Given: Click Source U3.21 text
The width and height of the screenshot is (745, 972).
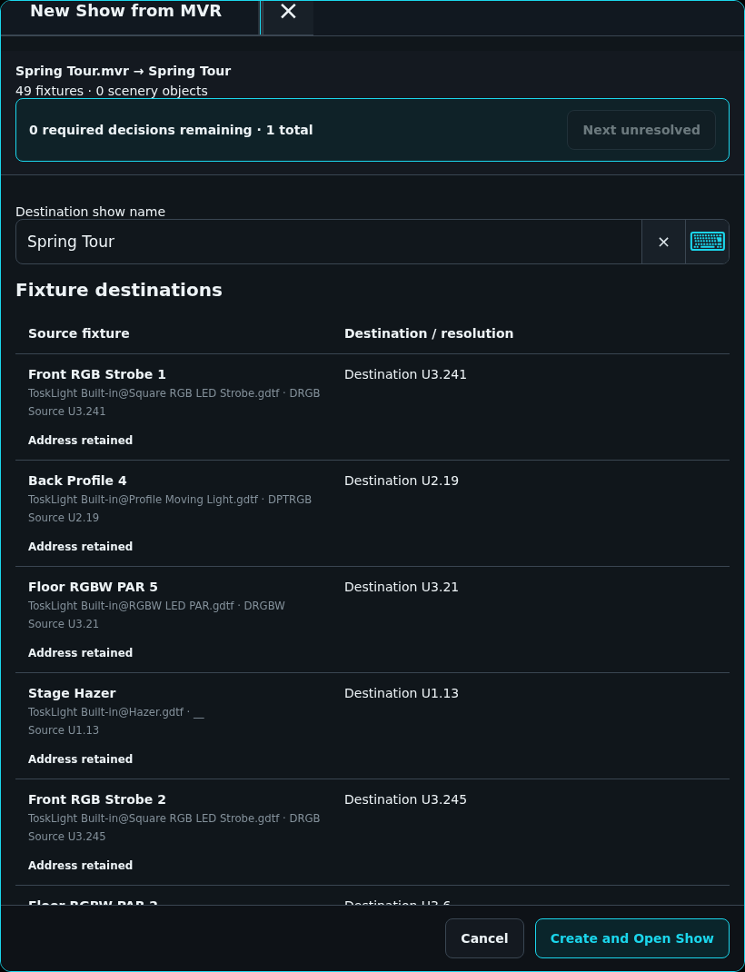Looking at the screenshot, I should (64, 623).
